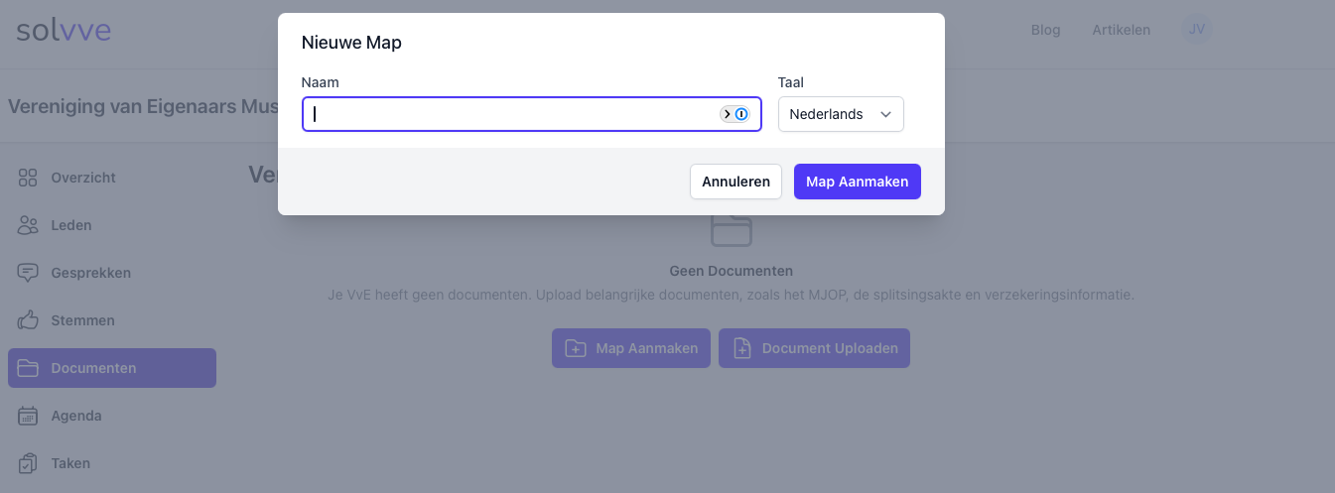The width and height of the screenshot is (1335, 493).
Task: Click the Gesprekken chat bubble icon
Action: tap(28, 273)
